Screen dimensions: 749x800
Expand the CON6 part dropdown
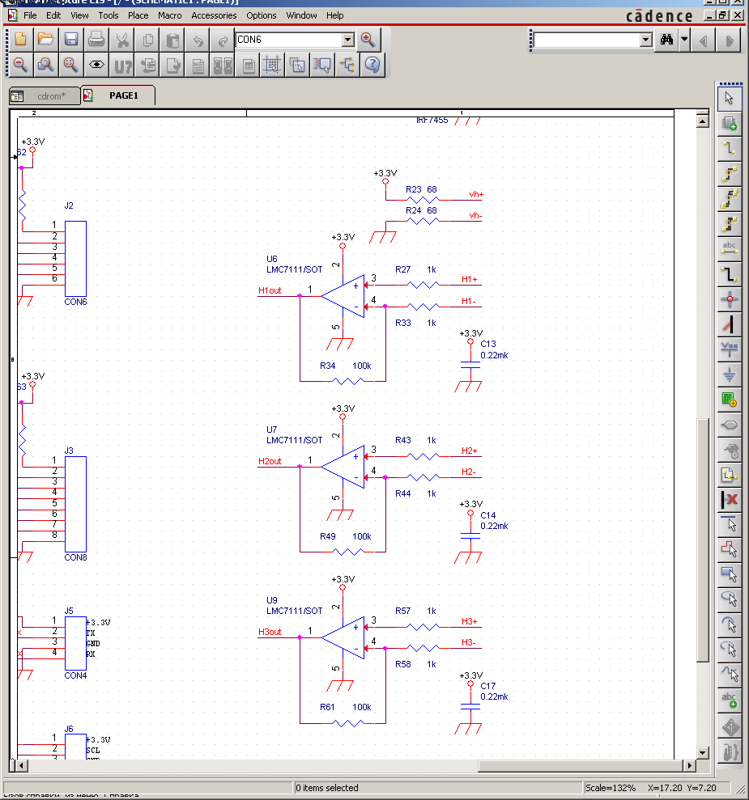tap(347, 40)
